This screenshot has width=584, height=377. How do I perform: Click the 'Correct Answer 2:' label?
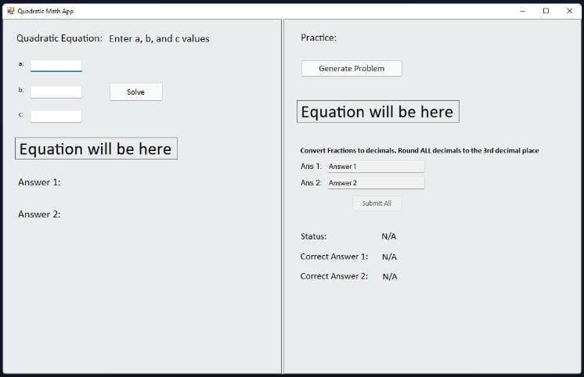tap(334, 277)
